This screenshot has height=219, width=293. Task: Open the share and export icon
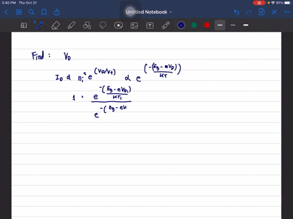57,12
